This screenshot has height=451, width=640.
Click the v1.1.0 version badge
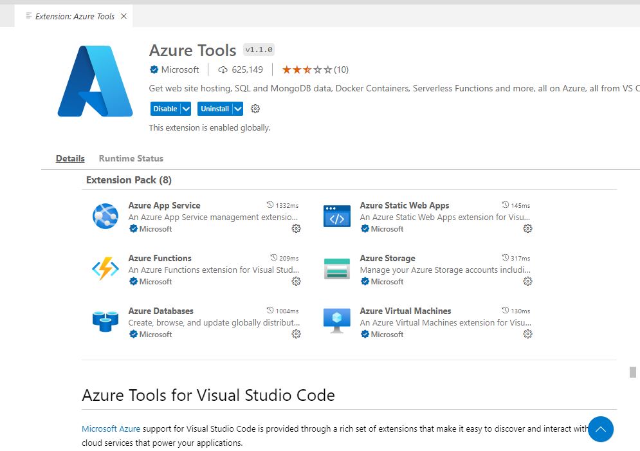259,50
